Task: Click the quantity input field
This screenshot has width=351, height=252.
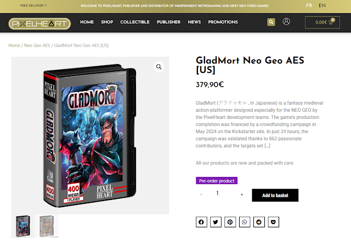Action: (217, 193)
